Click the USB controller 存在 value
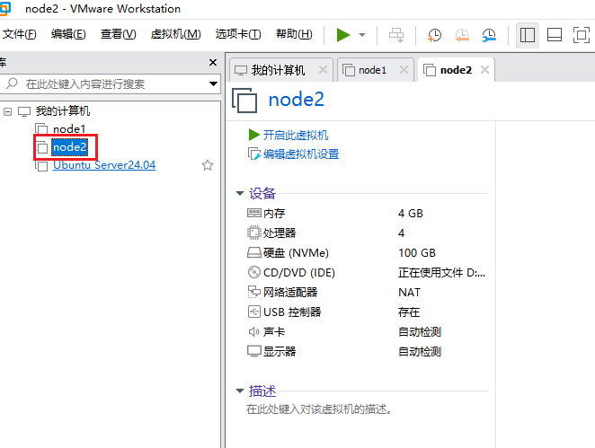Viewport: 595px width, 448px height. (409, 312)
